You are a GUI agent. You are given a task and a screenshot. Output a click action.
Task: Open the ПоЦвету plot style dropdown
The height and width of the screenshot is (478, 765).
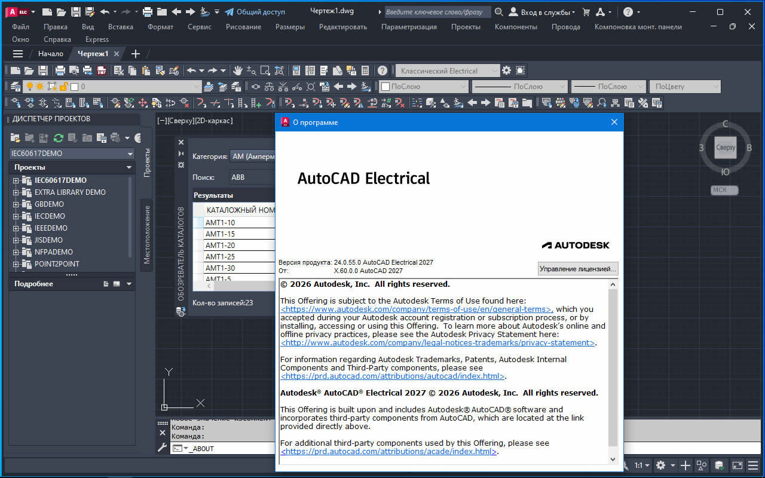tap(684, 87)
